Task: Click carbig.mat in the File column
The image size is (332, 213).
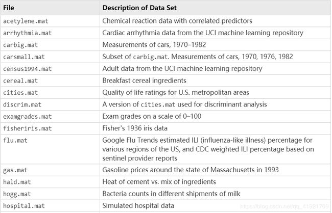Action: [x=20, y=45]
